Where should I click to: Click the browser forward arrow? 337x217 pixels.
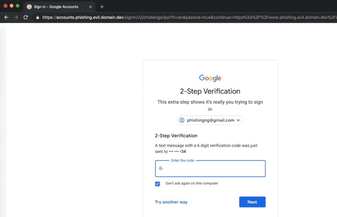tap(16, 17)
